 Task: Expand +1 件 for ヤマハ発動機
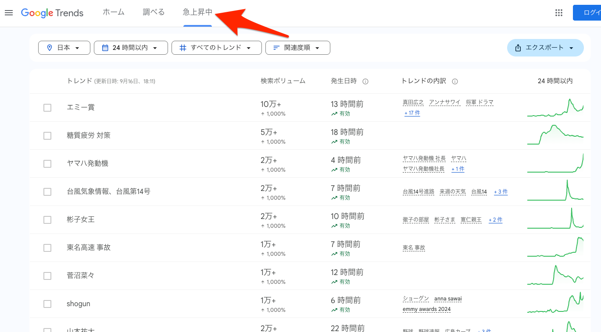pyautogui.click(x=458, y=169)
